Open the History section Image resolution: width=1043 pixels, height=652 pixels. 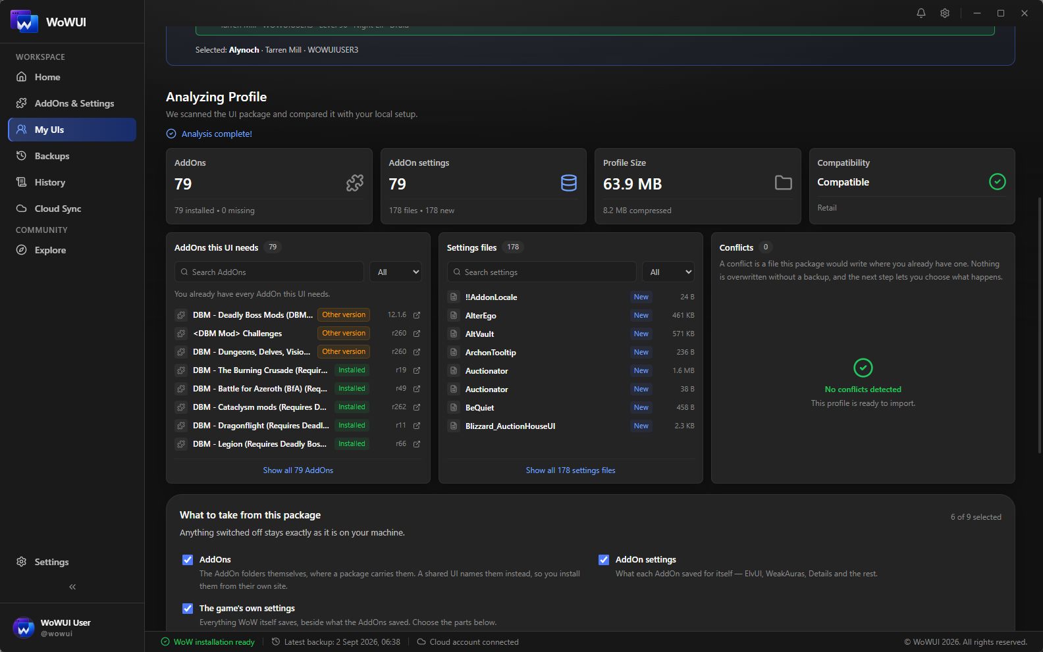click(x=72, y=182)
